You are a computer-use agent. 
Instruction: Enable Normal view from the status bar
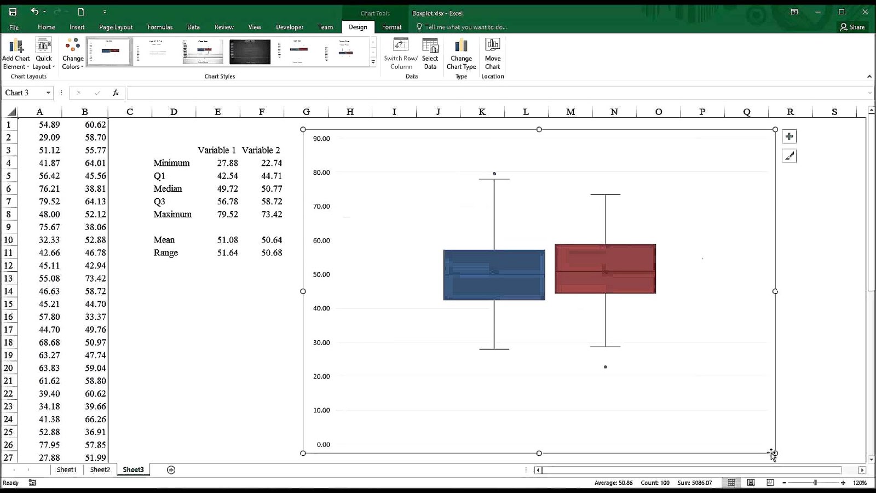[731, 483]
